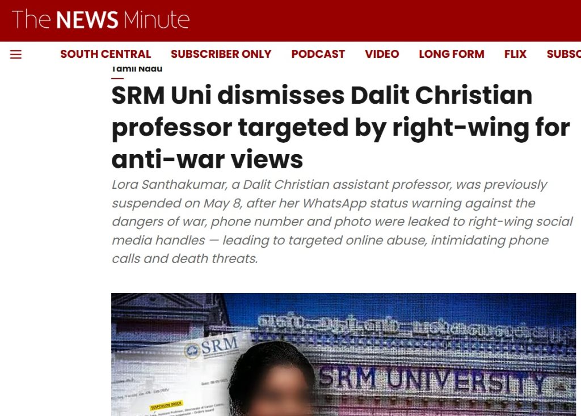
Task: Go to the Flix section
Action: coord(515,54)
